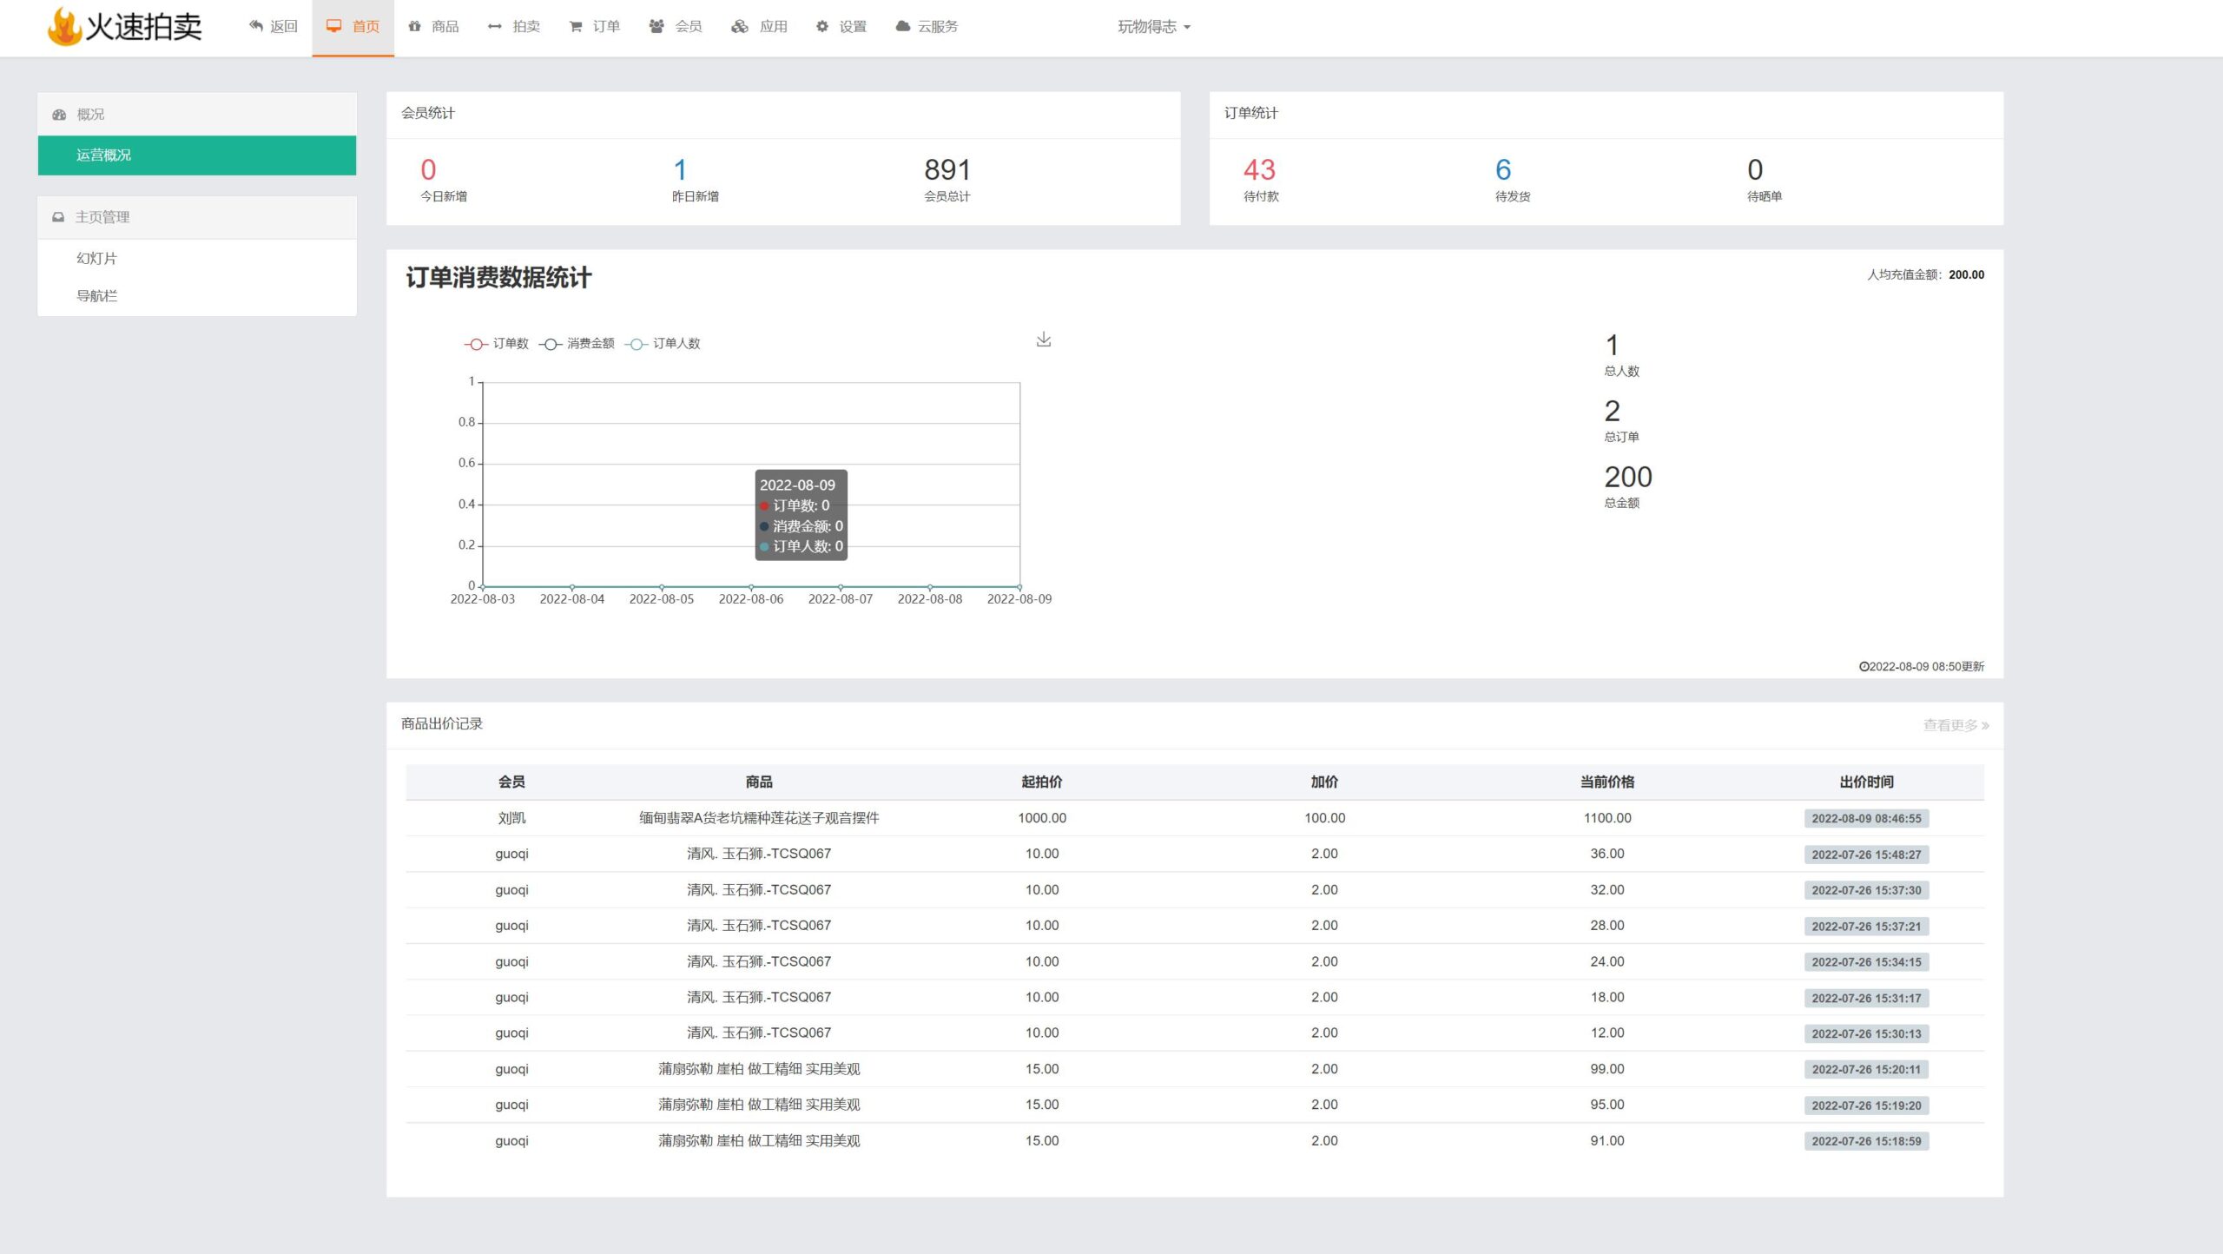
Task: Click the 主页管理 inbox icon
Action: tap(58, 217)
